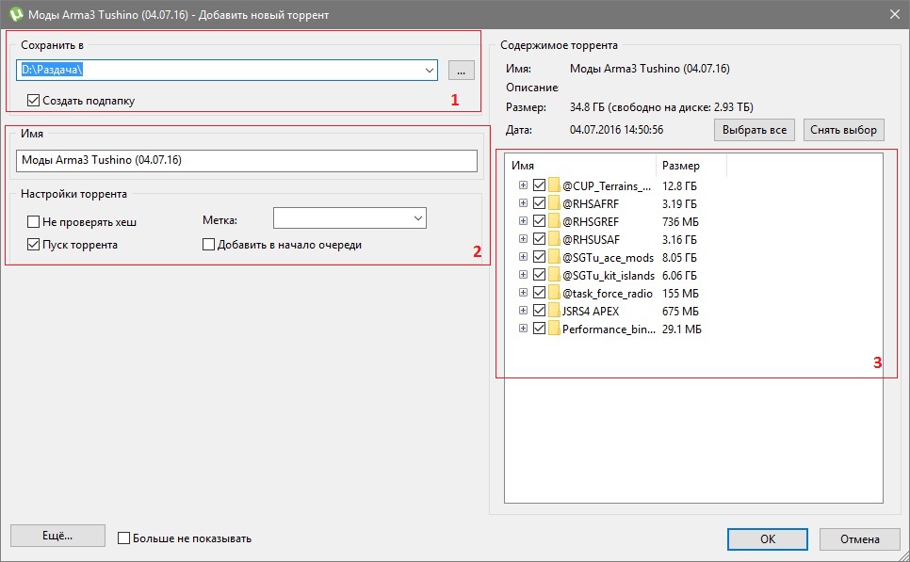Click the @CUP_Terrains folder icon
Image resolution: width=910 pixels, height=562 pixels.
tap(554, 185)
